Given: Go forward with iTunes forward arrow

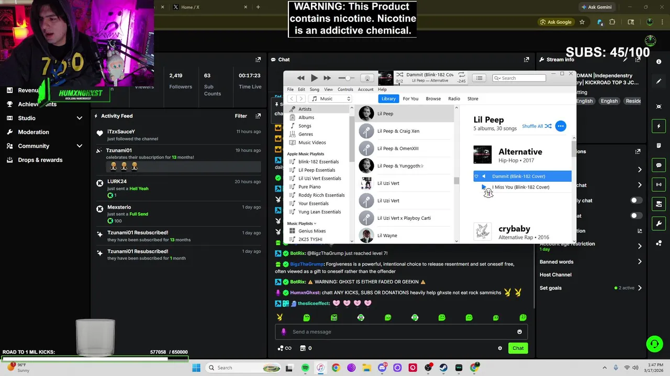Looking at the screenshot, I should point(301,99).
